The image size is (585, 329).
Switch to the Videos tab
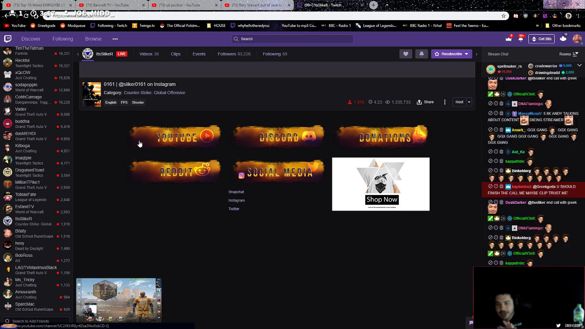tap(149, 54)
